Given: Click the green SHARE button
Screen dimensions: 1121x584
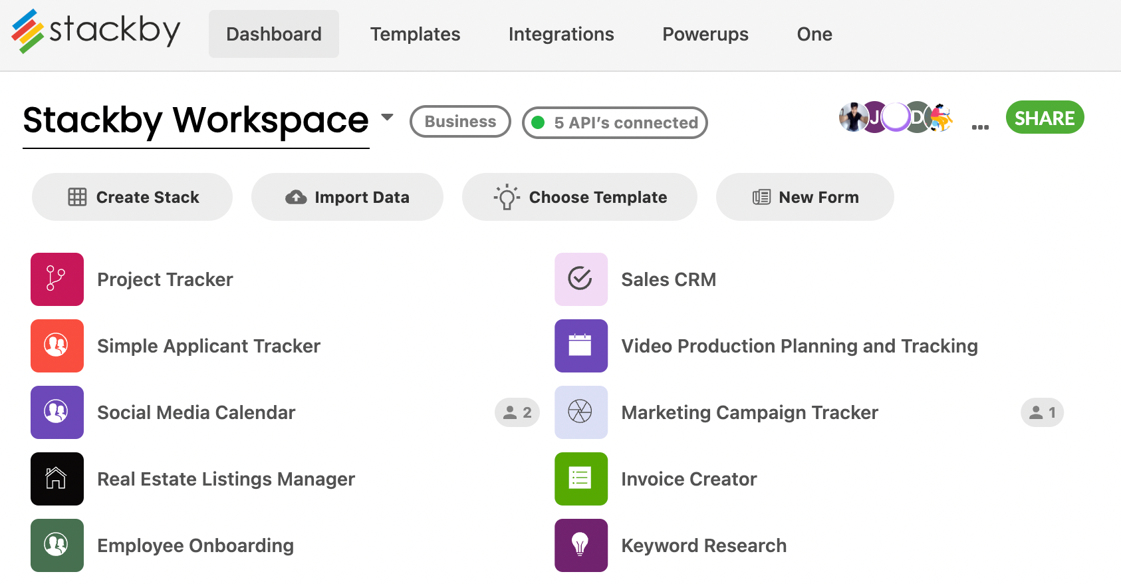Looking at the screenshot, I should (1045, 117).
